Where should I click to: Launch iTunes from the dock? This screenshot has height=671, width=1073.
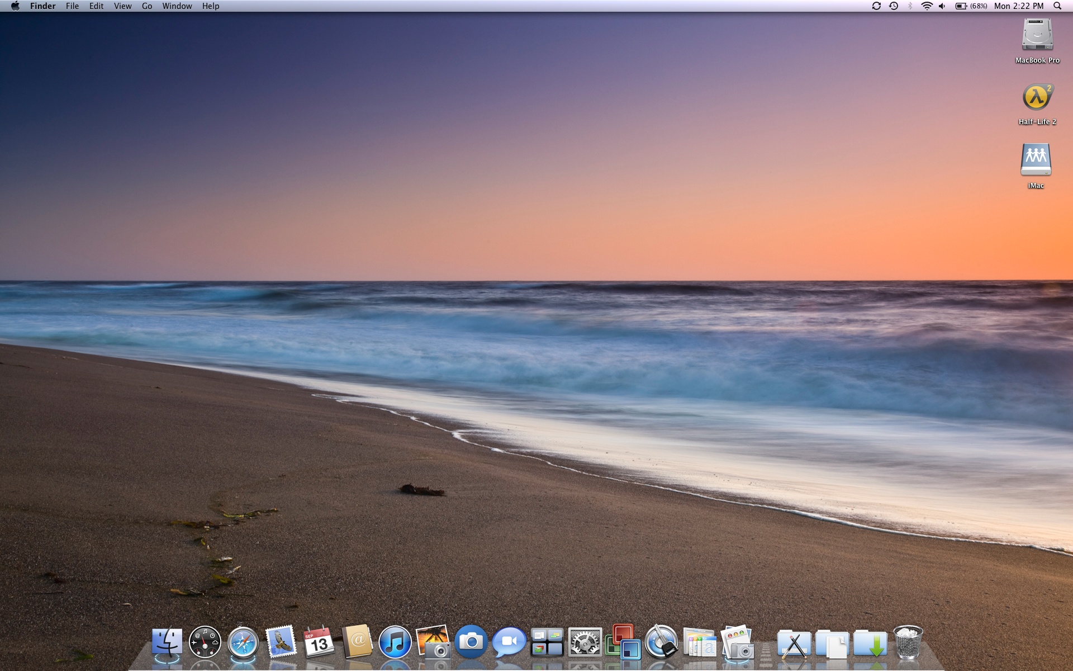coord(395,643)
